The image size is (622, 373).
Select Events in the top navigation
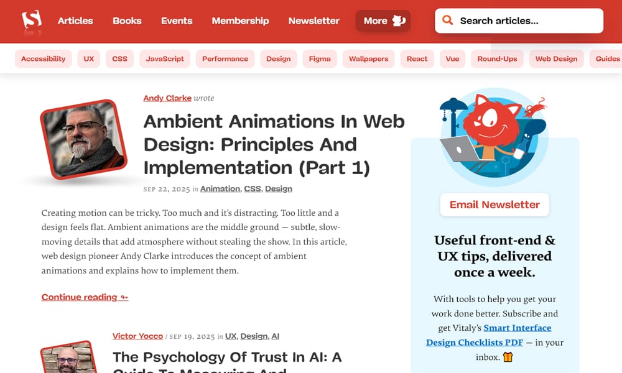point(176,21)
